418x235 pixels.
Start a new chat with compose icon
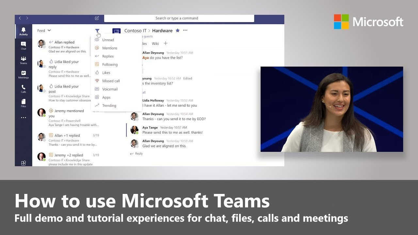97,18
